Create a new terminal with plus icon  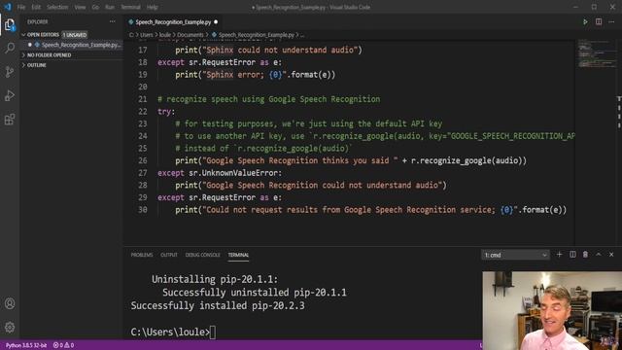tap(560, 255)
